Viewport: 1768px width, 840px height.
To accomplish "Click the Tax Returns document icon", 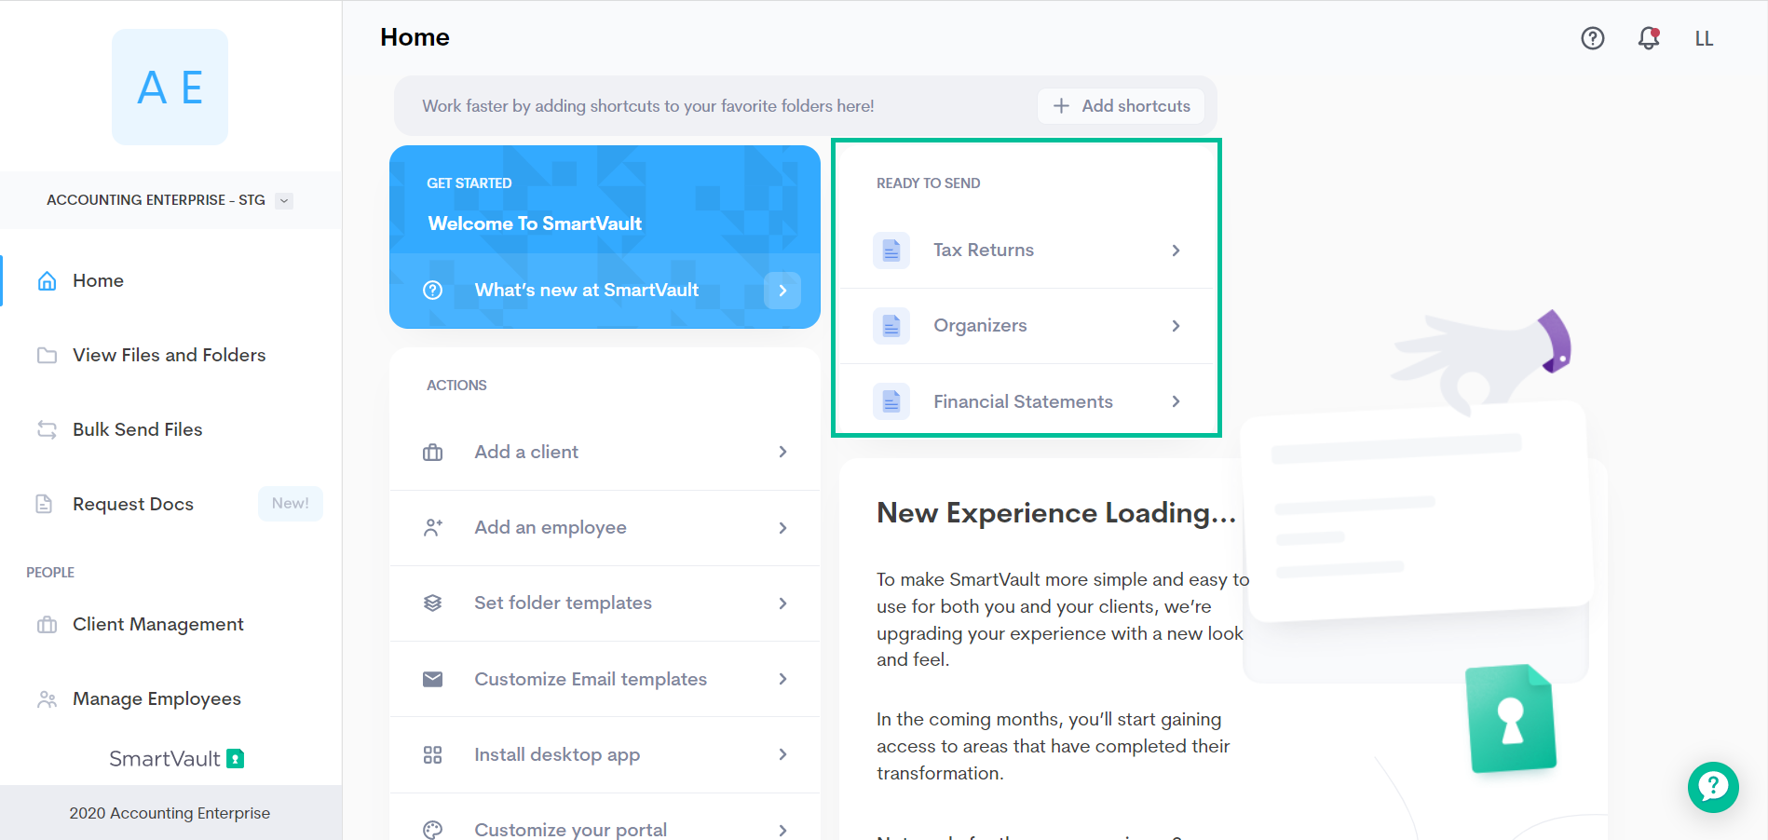I will coord(891,251).
